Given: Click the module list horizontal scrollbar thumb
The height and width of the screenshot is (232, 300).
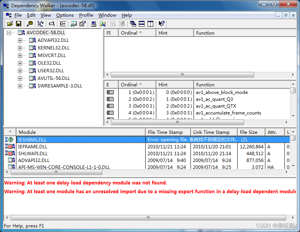Looking at the screenshot, I should pyautogui.click(x=56, y=172).
